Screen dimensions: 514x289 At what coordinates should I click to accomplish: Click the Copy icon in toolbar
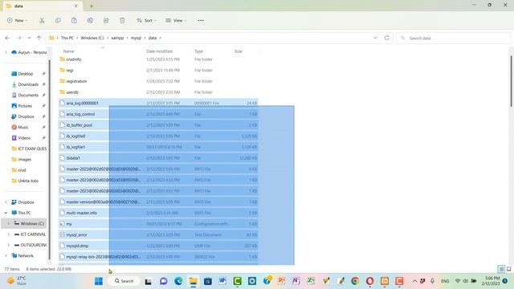pyautogui.click(x=58, y=20)
